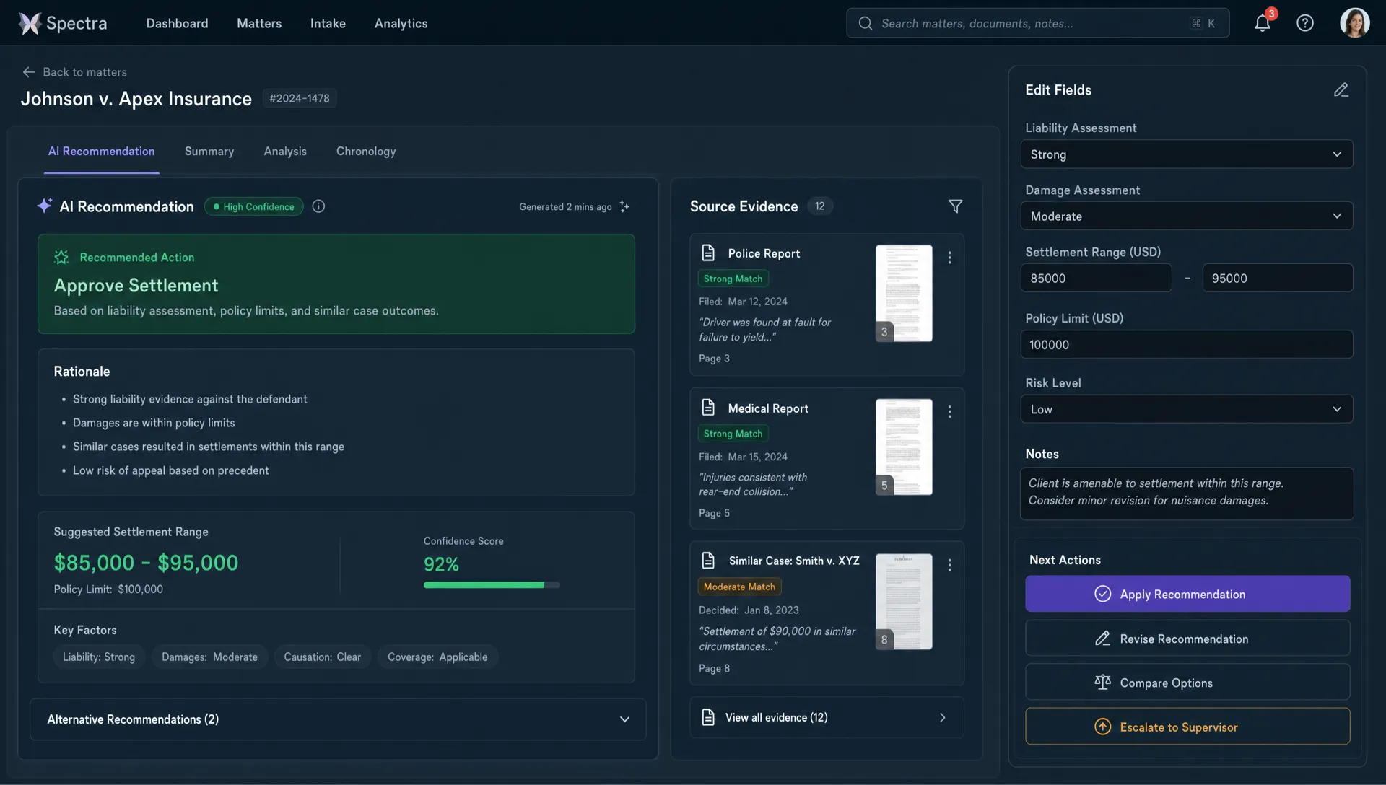Filter source evidence with funnel icon
The width and height of the screenshot is (1386, 785).
tap(955, 206)
